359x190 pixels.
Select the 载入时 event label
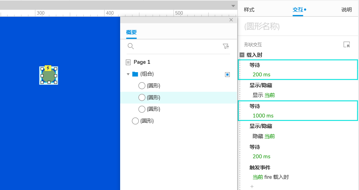[255, 55]
